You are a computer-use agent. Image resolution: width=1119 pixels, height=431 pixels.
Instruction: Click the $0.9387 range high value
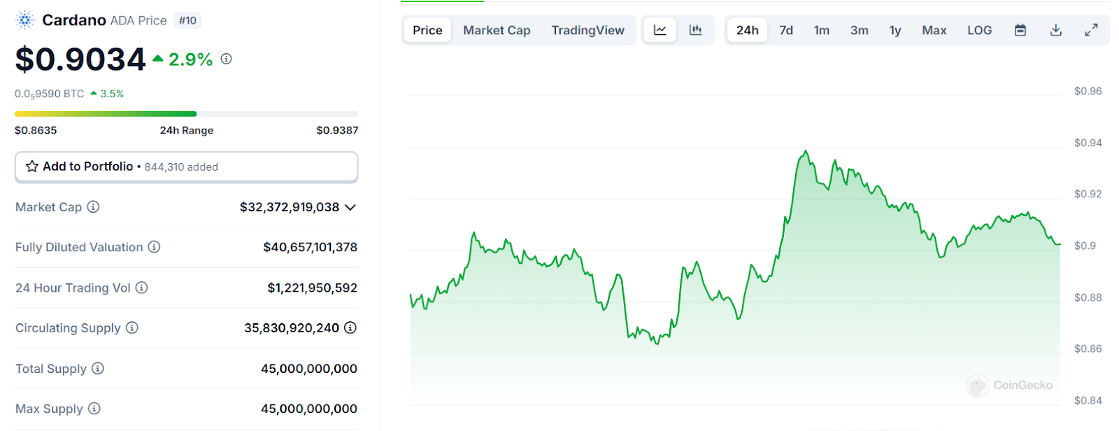337,130
